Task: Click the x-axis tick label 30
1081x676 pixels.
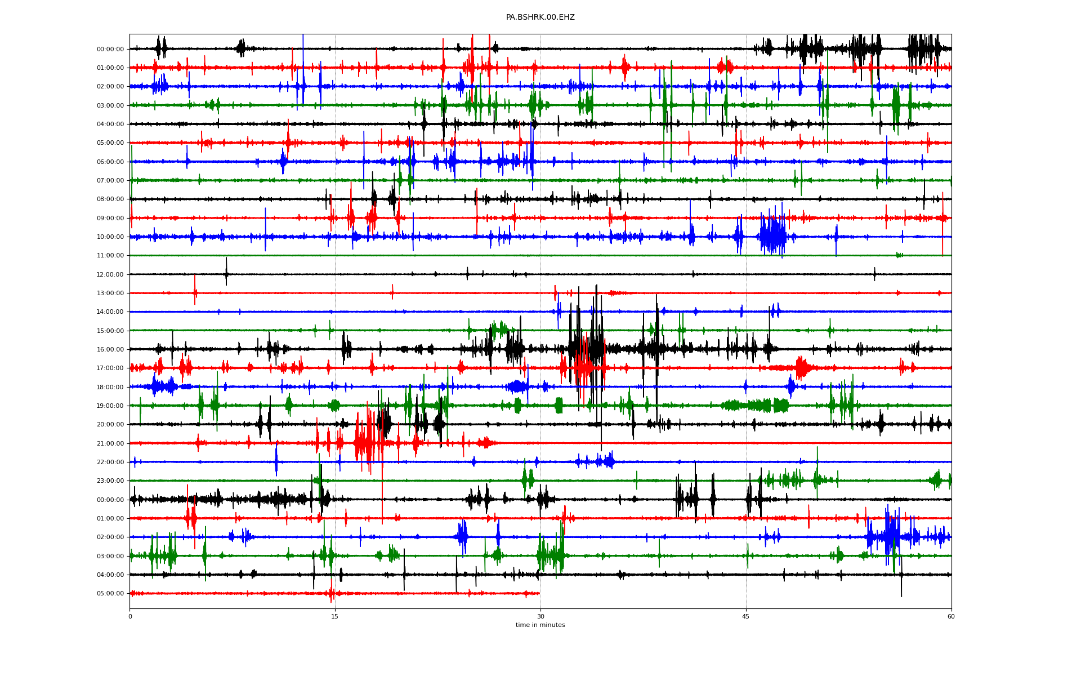Action: pyautogui.click(x=540, y=616)
